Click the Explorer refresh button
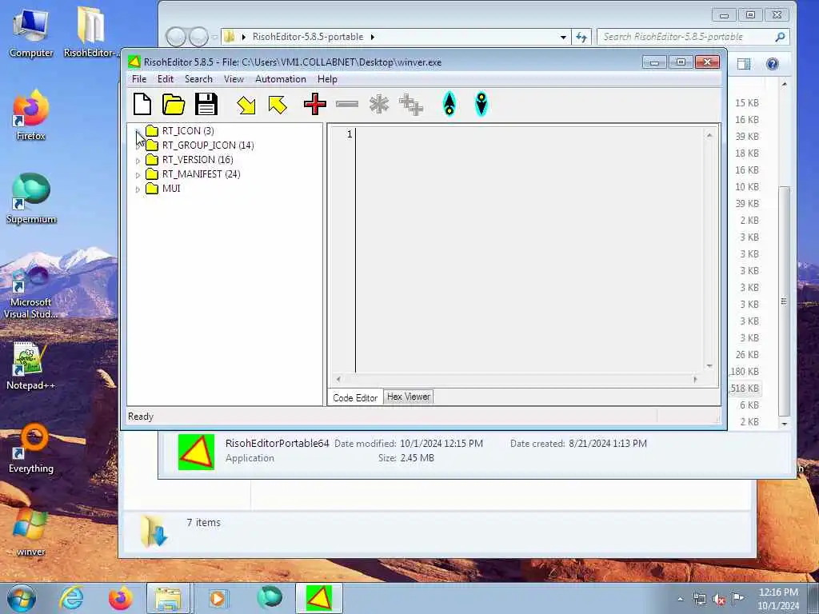 (581, 37)
